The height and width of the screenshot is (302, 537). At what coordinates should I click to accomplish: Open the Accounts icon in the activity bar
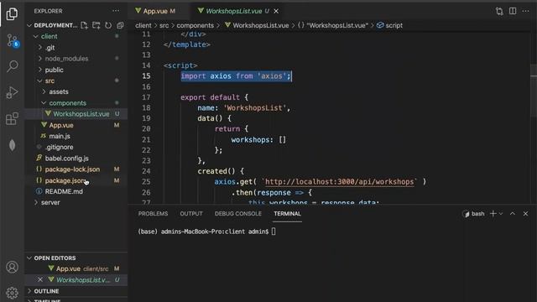12,267
